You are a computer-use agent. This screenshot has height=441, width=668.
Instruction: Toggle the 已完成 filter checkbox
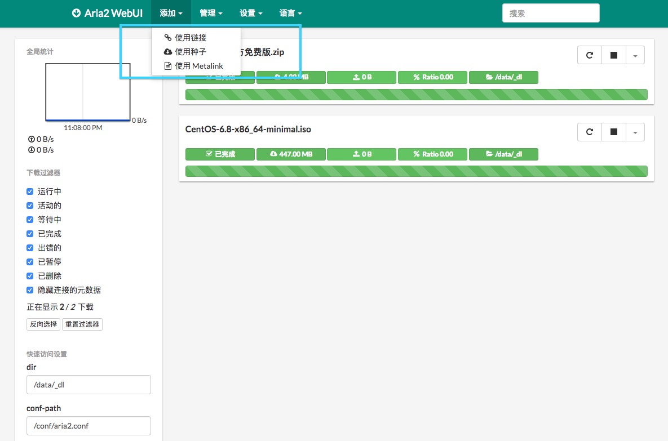click(x=30, y=234)
